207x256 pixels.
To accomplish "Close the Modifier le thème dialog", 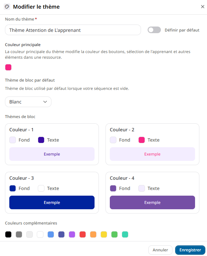I will 202,7.
